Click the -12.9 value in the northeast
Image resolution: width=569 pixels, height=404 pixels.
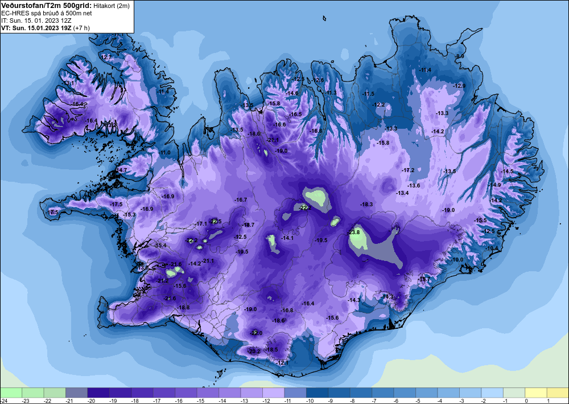(x=459, y=85)
